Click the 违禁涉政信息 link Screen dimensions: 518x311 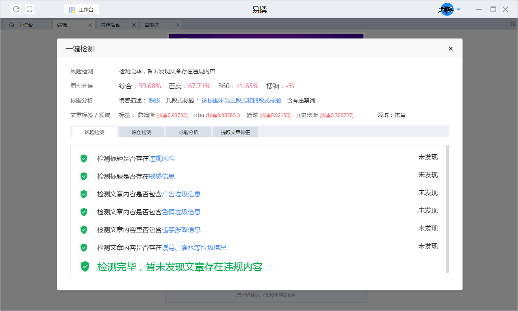181,230
